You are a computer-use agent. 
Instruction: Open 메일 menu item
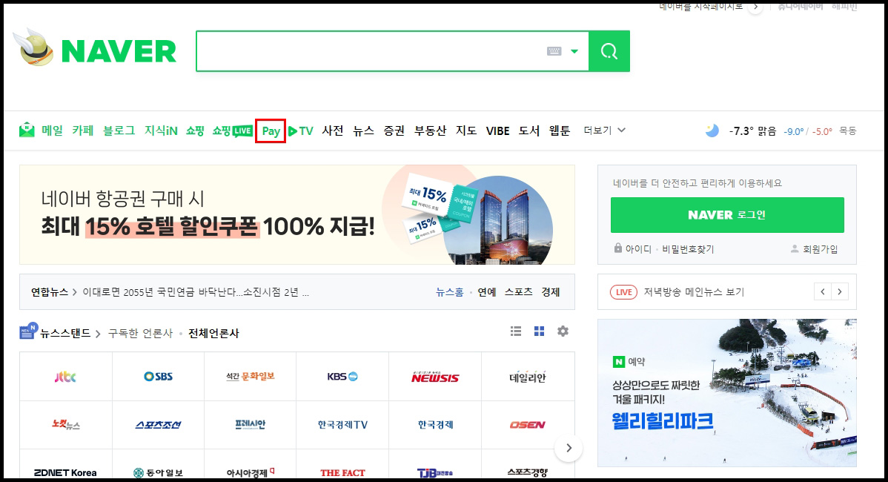[x=52, y=131]
